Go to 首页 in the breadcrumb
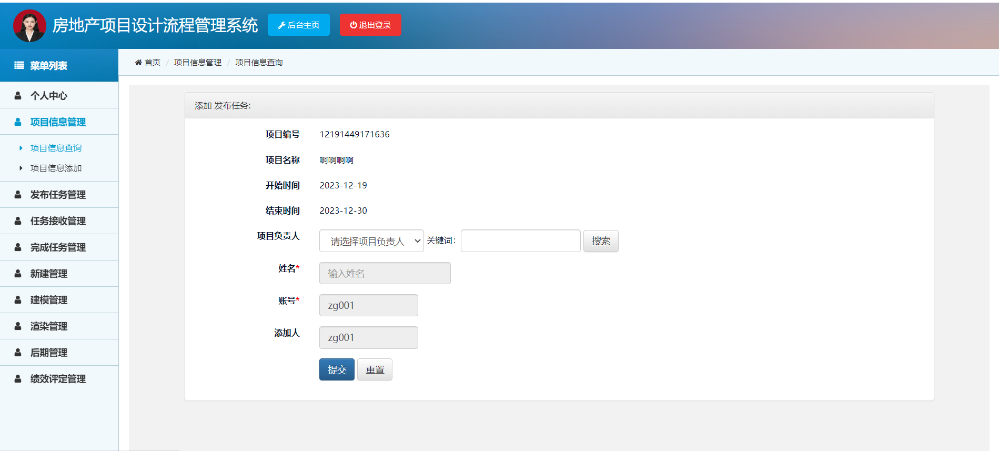This screenshot has height=451, width=999. click(x=153, y=62)
